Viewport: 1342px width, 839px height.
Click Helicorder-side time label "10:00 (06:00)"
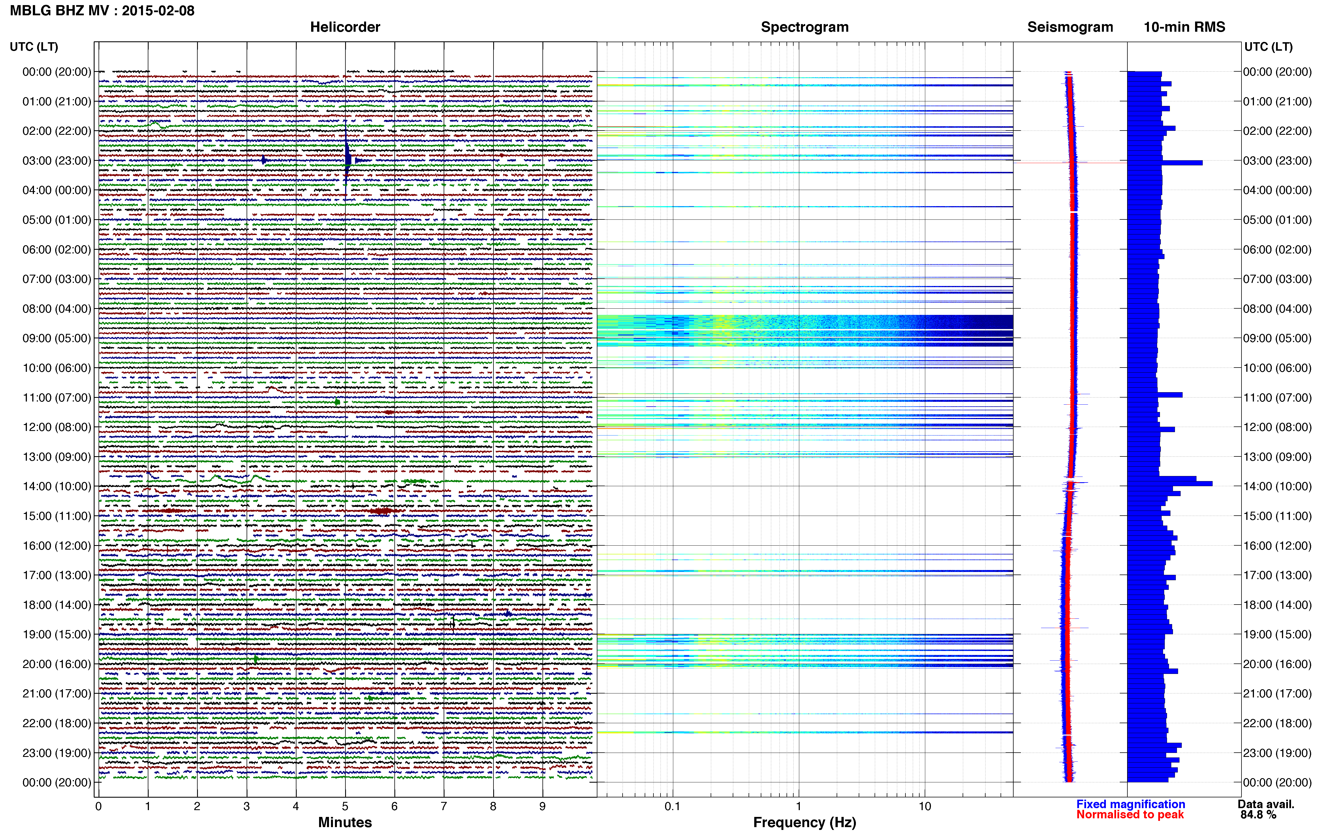point(57,368)
